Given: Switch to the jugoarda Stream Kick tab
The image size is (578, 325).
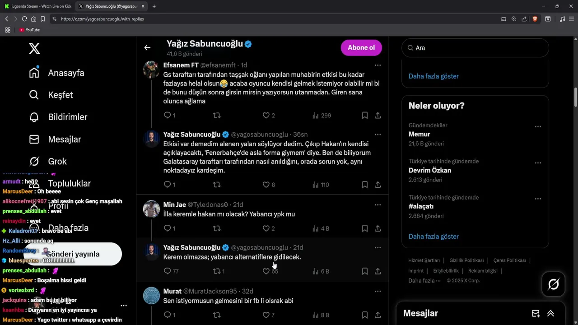Looking at the screenshot, I should pyautogui.click(x=38, y=6).
